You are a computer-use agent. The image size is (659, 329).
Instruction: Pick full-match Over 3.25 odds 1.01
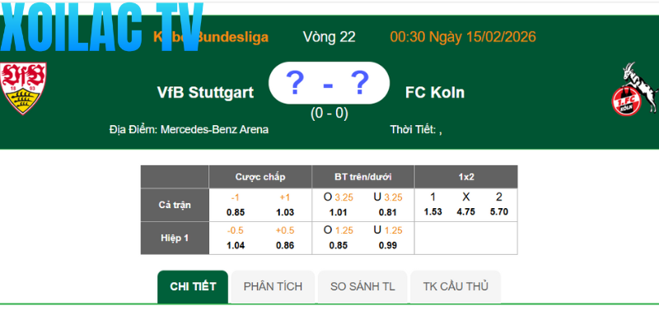click(339, 212)
